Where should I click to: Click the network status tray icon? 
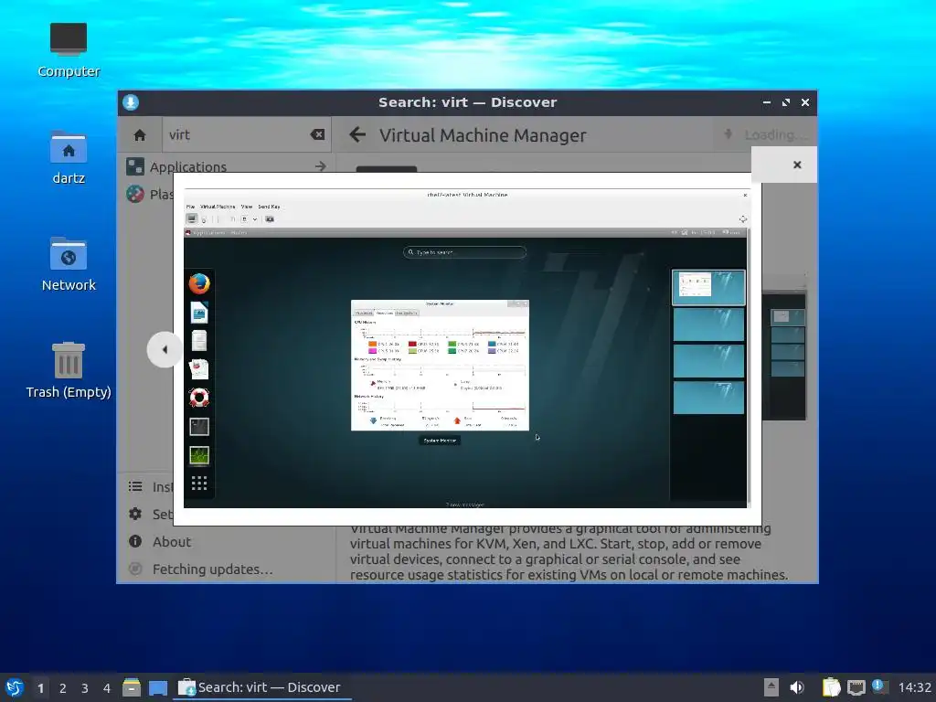point(856,687)
